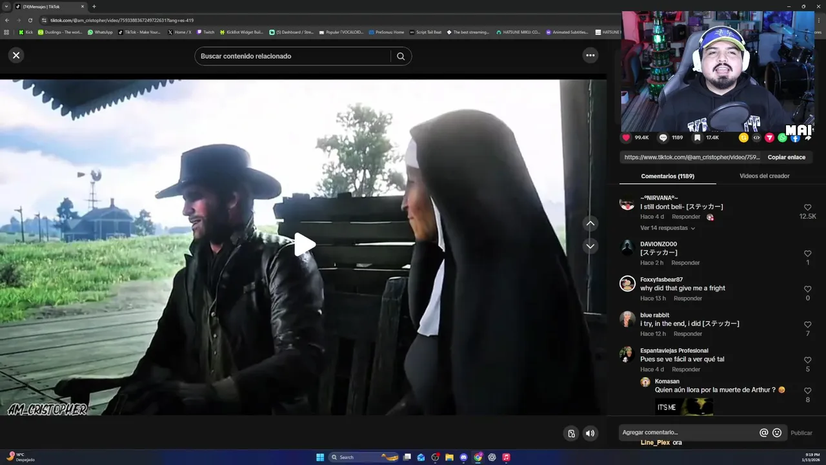Open a new browser tab with plus

pos(94,6)
